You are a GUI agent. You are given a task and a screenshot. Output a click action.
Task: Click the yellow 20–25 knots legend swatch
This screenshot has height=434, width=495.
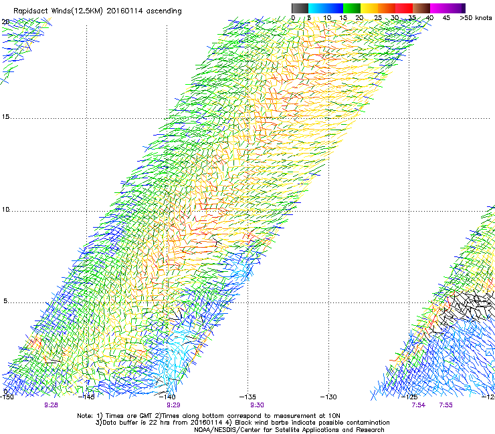(369, 8)
